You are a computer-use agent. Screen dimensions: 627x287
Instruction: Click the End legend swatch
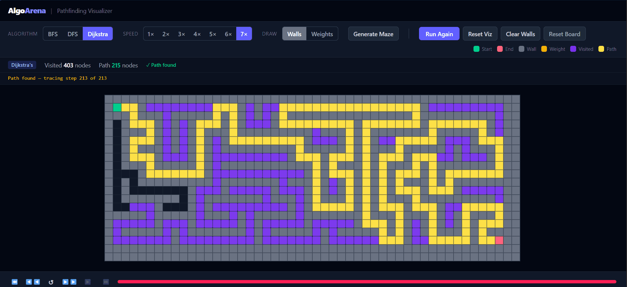coord(500,49)
